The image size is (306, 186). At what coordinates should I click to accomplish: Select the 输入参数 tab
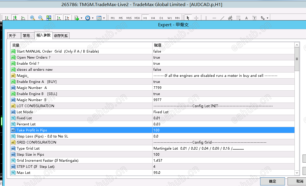click(44, 35)
